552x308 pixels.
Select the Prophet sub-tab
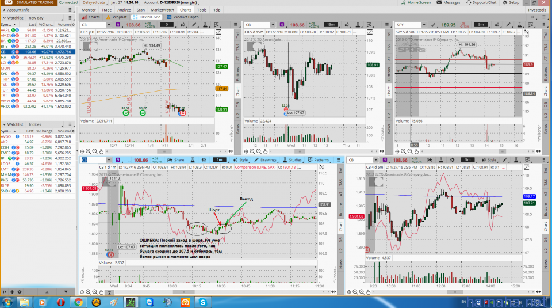[117, 17]
